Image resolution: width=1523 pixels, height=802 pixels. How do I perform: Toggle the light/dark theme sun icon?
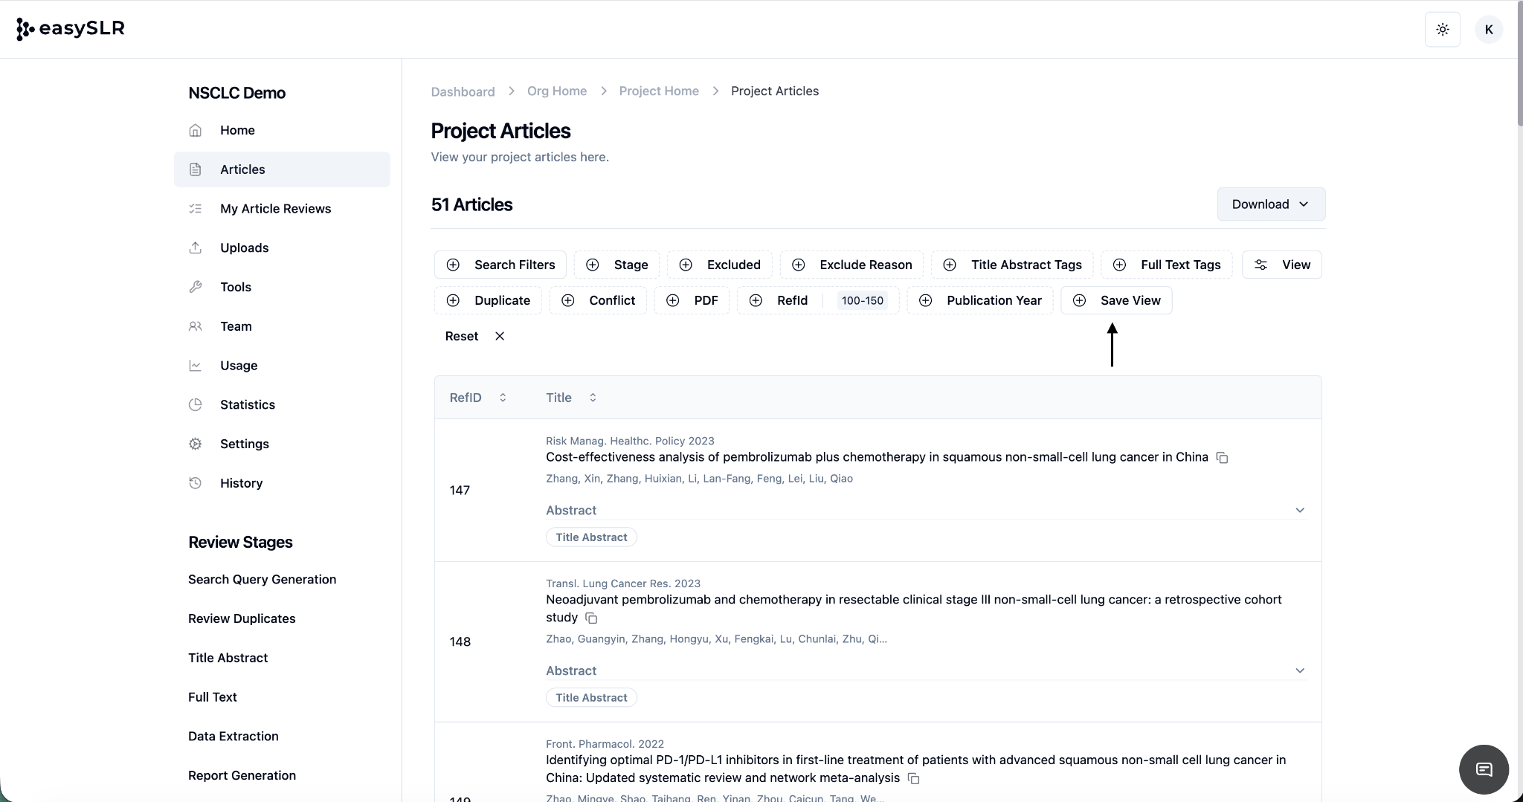1442,30
